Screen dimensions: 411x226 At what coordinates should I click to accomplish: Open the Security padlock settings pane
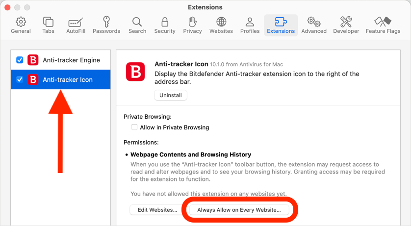tap(165, 25)
